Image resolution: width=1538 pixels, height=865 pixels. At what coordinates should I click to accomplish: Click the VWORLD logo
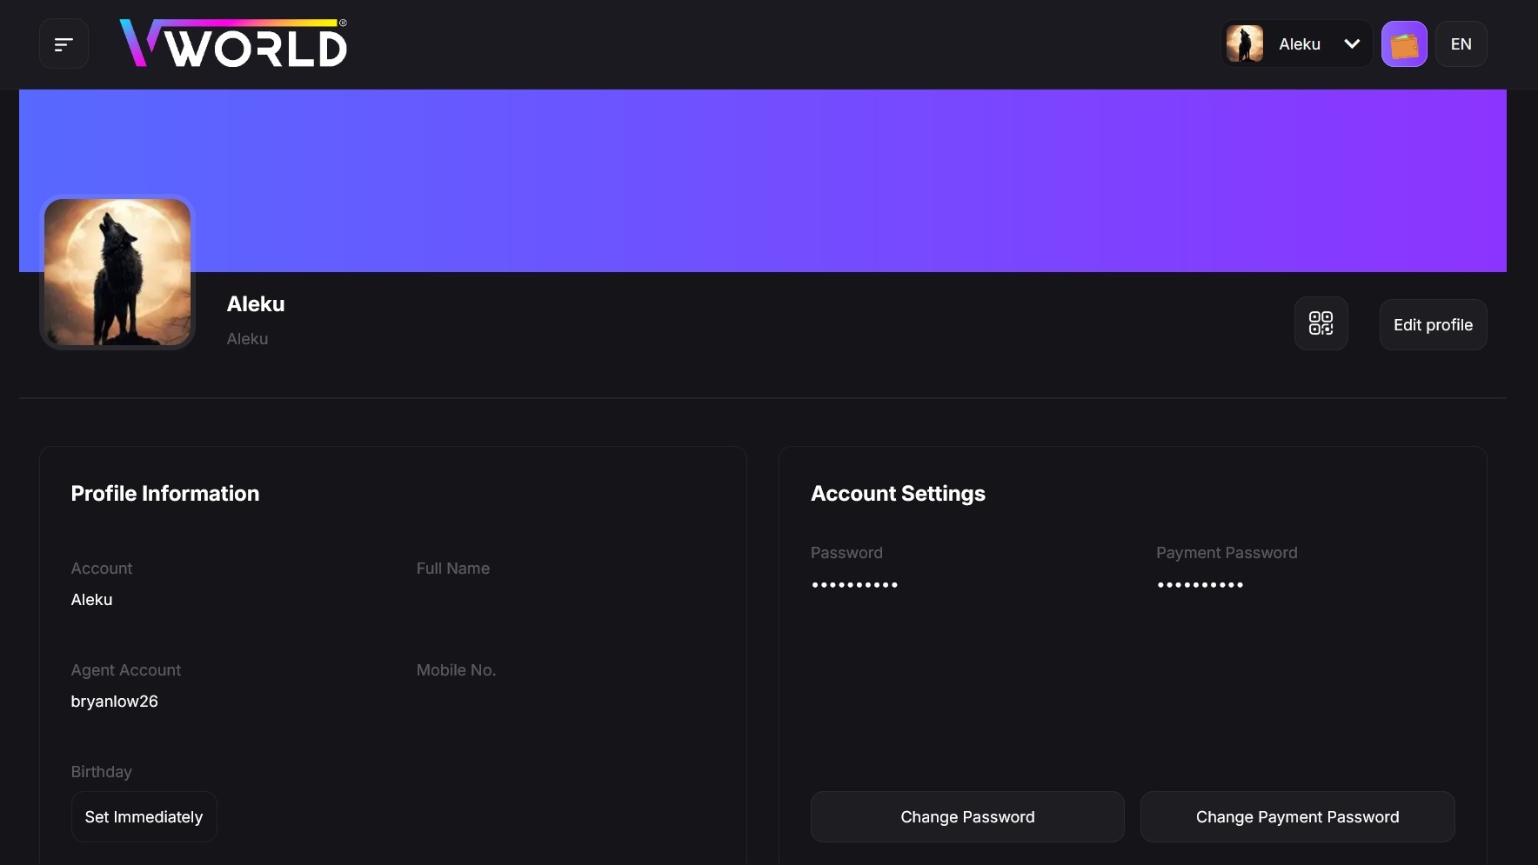point(233,43)
